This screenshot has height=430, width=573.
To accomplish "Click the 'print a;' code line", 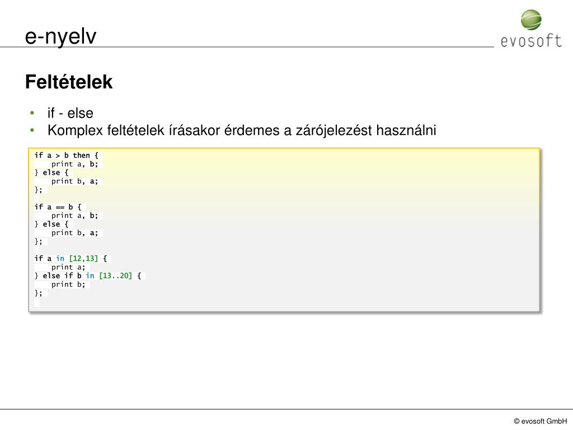I will point(68,267).
